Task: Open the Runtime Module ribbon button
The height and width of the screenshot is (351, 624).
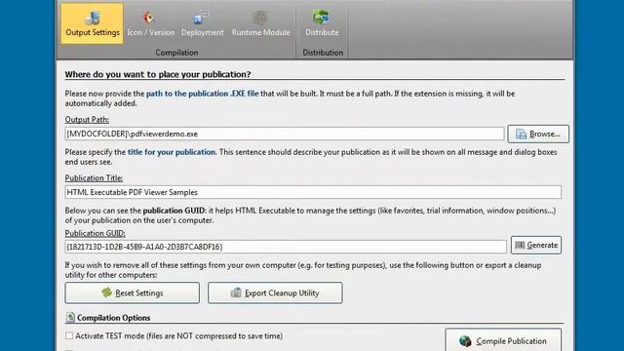Action: tap(260, 23)
